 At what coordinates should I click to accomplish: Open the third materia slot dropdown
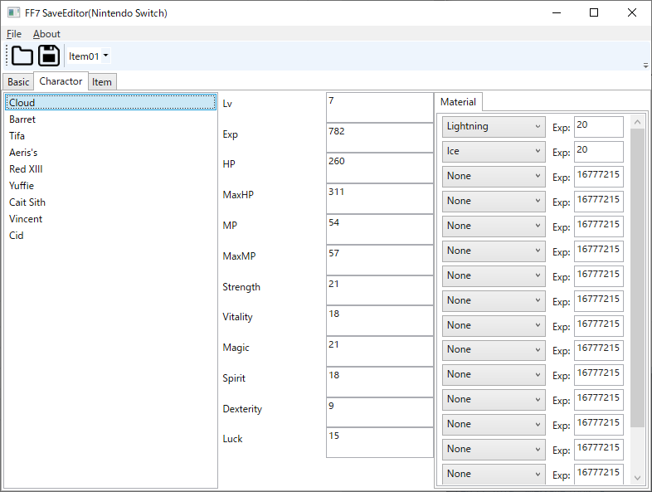494,177
